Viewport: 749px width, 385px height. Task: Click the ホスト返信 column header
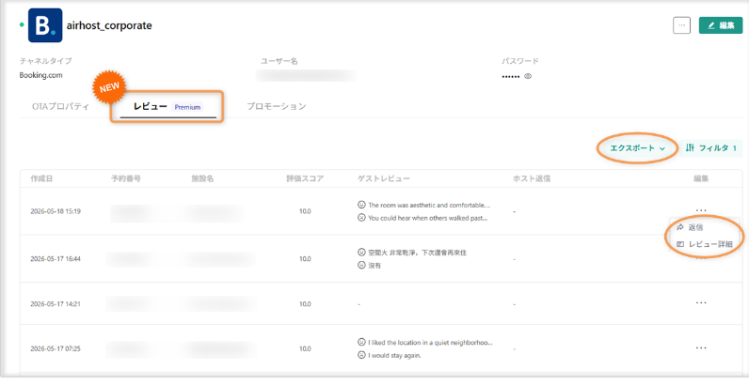pyautogui.click(x=532, y=178)
